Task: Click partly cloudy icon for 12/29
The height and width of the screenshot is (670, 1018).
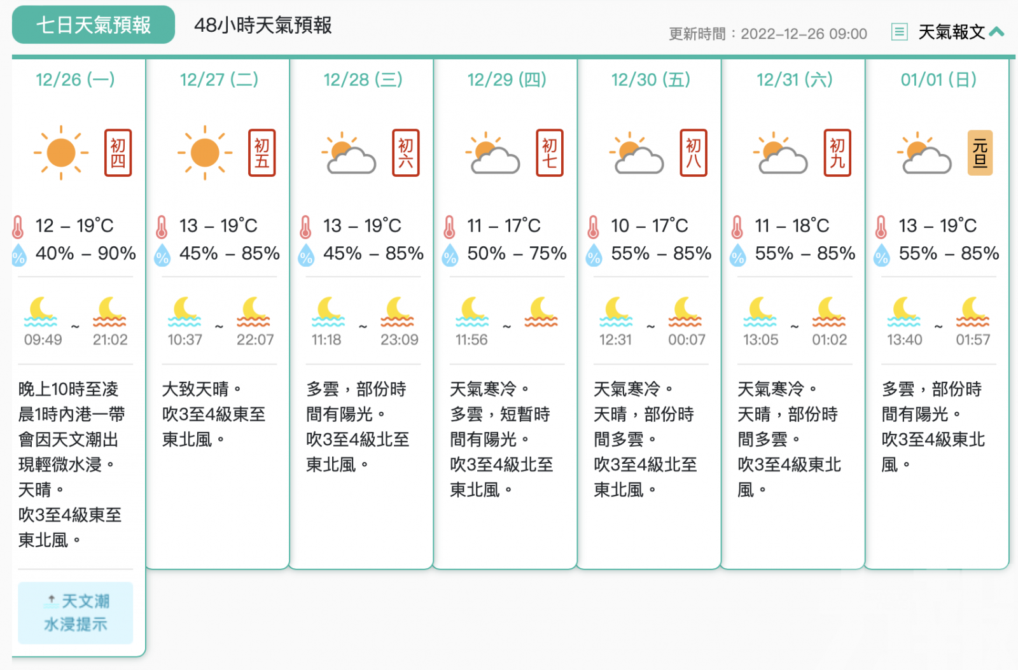Action: coord(492,153)
